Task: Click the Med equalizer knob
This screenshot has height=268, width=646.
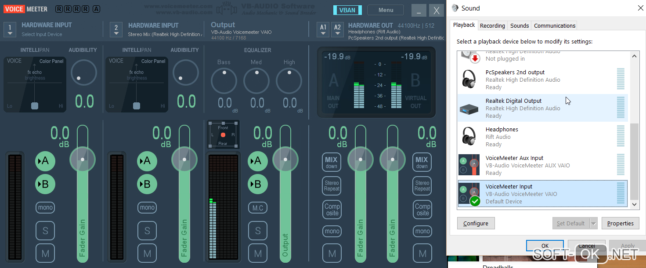Action: [256, 81]
